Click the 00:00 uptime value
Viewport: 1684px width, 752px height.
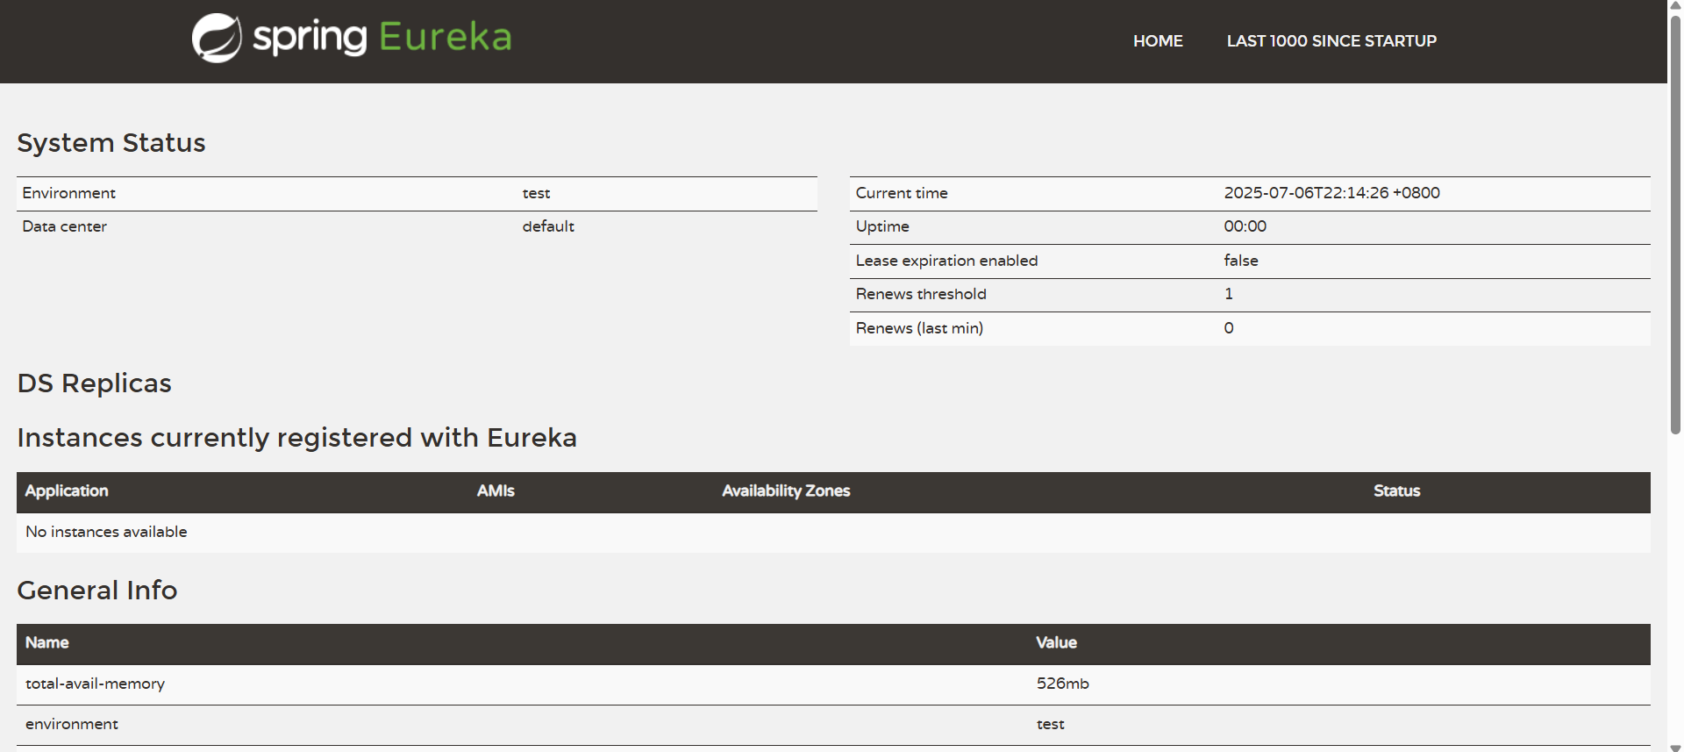coord(1245,226)
